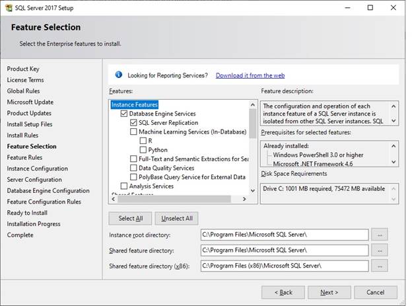Viewport: 412px width, 306px height.
Task: Enable the Analysis Services feature
Action: pos(124,186)
